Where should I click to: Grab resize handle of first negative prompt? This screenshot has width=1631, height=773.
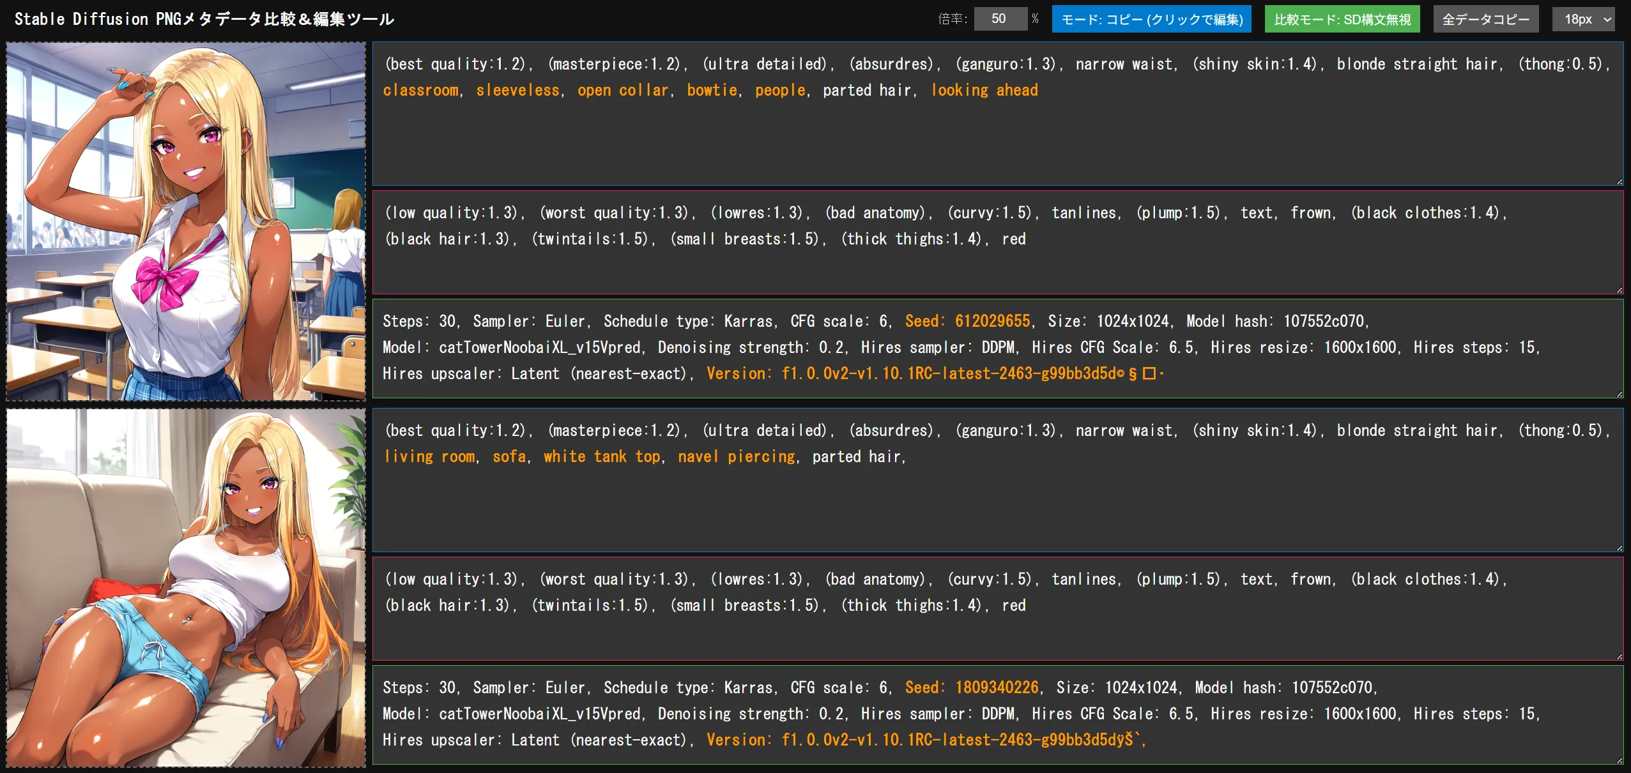[1620, 290]
